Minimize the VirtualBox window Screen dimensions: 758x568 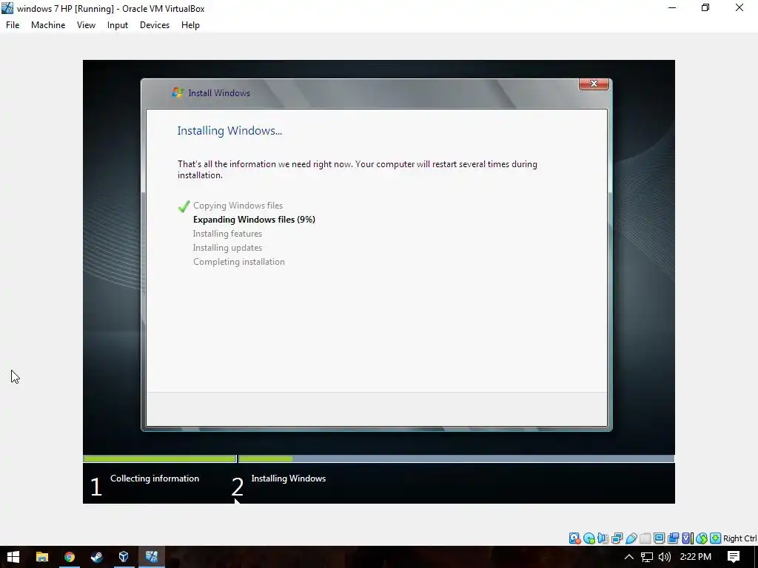pos(672,7)
